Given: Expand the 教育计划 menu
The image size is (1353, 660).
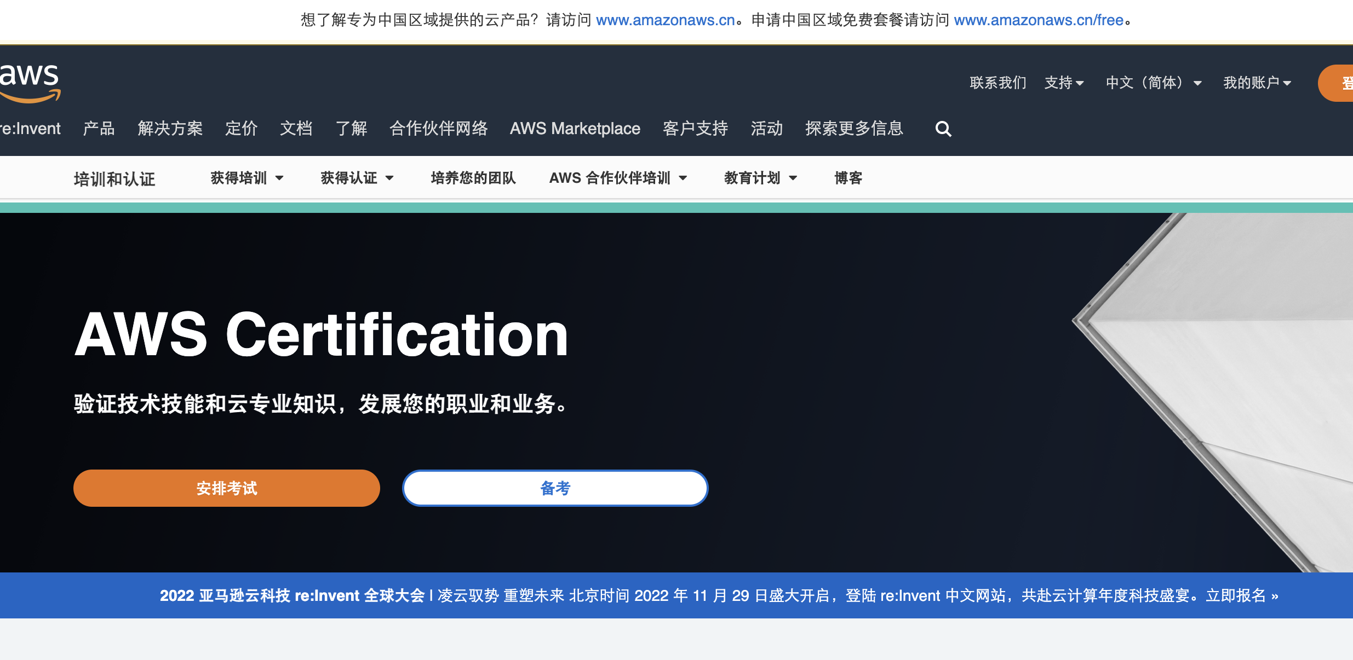Looking at the screenshot, I should pos(760,178).
